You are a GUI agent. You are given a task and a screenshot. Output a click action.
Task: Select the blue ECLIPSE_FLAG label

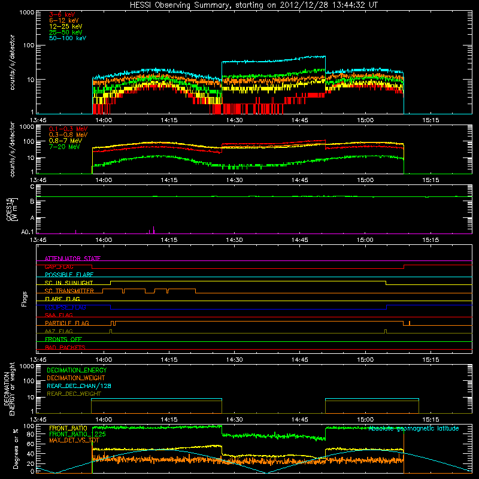point(65,307)
